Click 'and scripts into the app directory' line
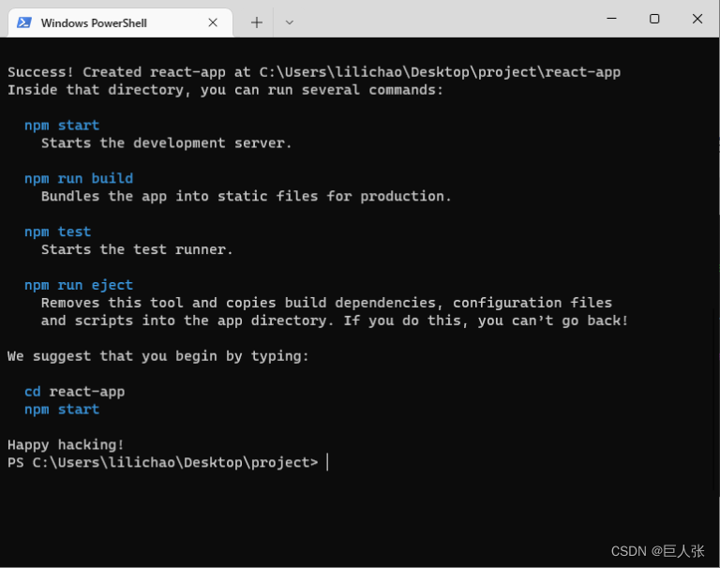The width and height of the screenshot is (720, 568). pyautogui.click(x=335, y=321)
